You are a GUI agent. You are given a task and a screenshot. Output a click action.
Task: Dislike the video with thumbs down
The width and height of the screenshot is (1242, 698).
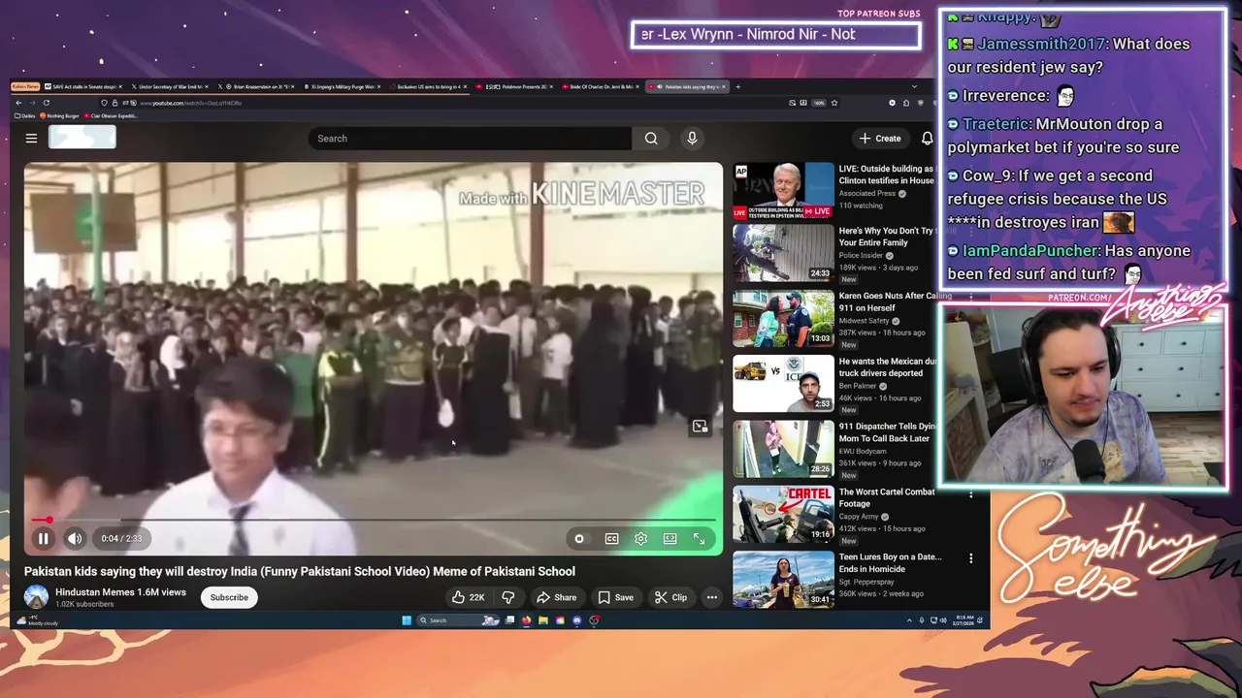507,597
